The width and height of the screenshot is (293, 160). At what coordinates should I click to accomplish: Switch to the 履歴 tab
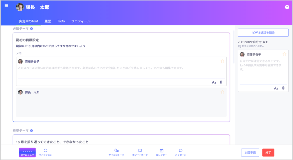coord(48,21)
